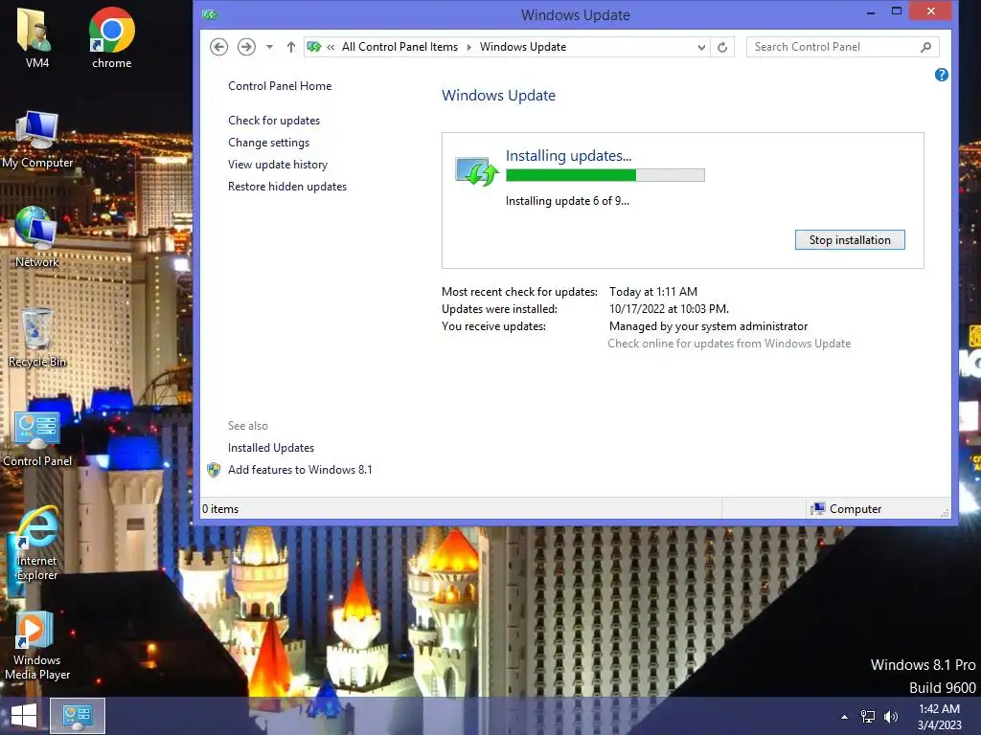Open the network icon in the system tray

(x=868, y=717)
